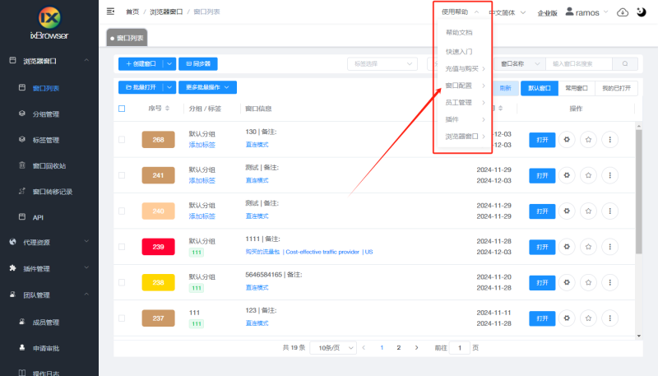Click 打开 button for window 268

pos(542,140)
